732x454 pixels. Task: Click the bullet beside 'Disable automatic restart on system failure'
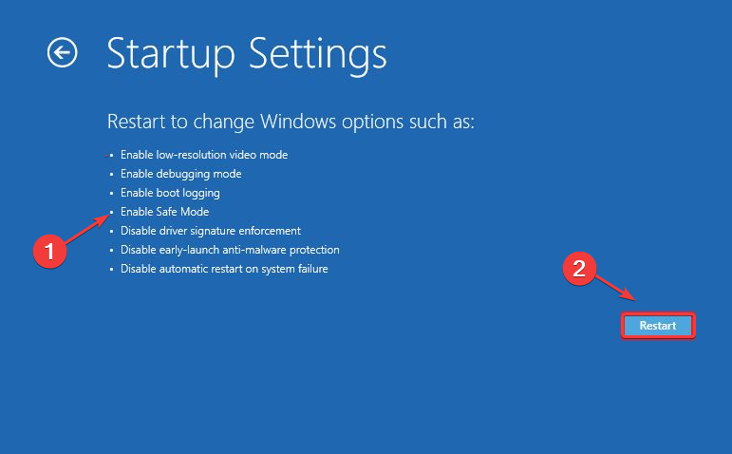coord(111,270)
